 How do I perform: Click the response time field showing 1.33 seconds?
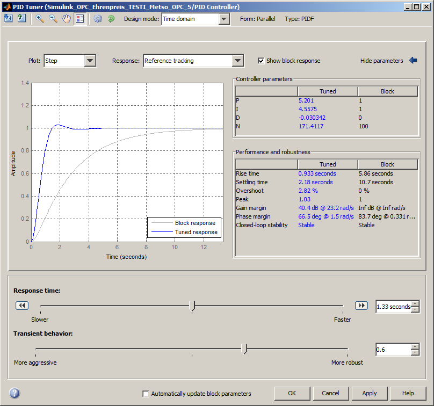(393, 307)
